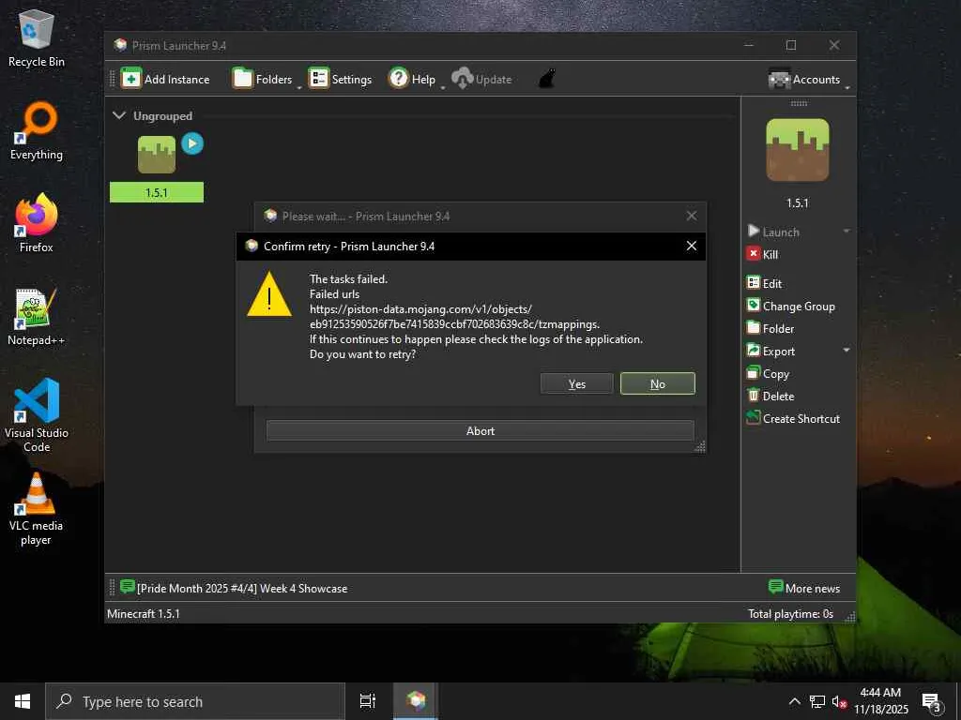Image resolution: width=961 pixels, height=720 pixels.
Task: Click the Minecraft 1.5.1 status bar text
Action: (144, 613)
